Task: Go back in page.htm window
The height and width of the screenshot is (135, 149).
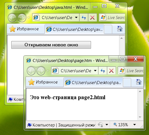Action: (31, 71)
